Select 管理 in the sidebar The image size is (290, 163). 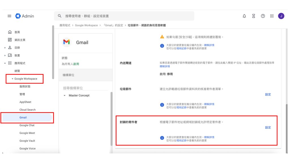tap(22, 94)
